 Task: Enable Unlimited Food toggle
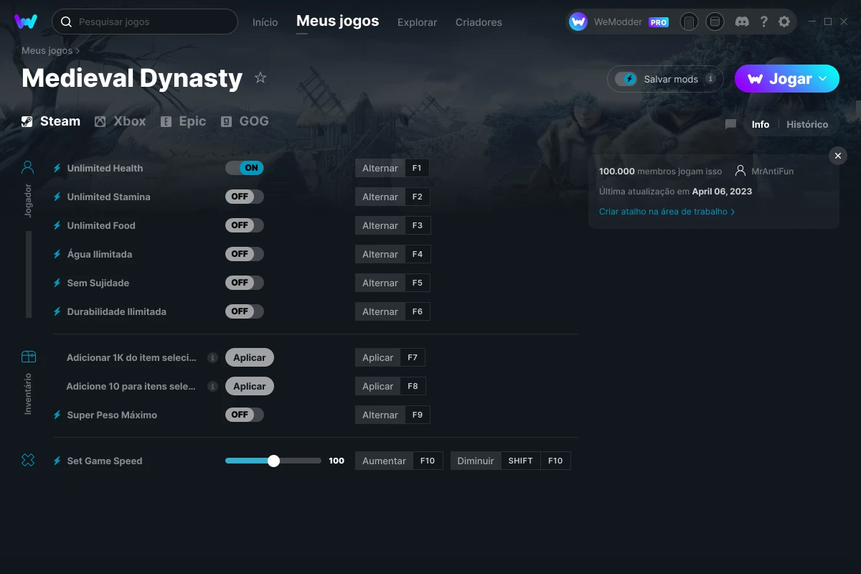click(x=245, y=225)
